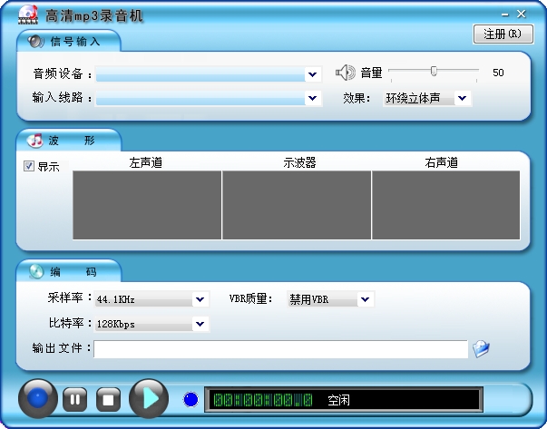
Task: Play back the recorded audio
Action: (x=149, y=397)
